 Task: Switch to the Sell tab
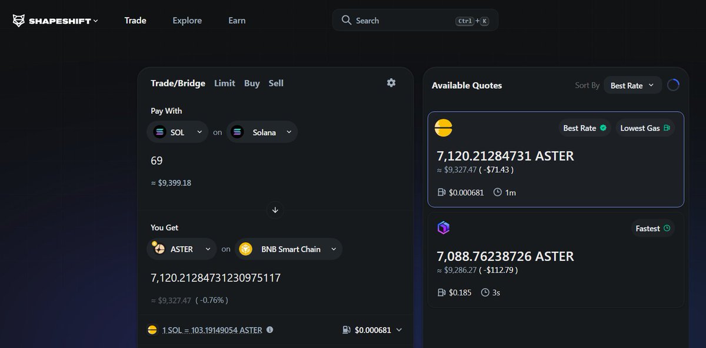point(276,83)
